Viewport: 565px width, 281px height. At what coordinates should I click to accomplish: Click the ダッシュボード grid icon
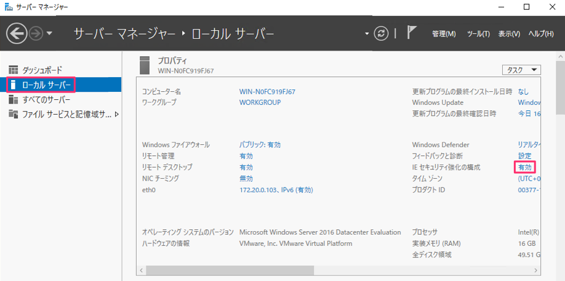pos(14,70)
